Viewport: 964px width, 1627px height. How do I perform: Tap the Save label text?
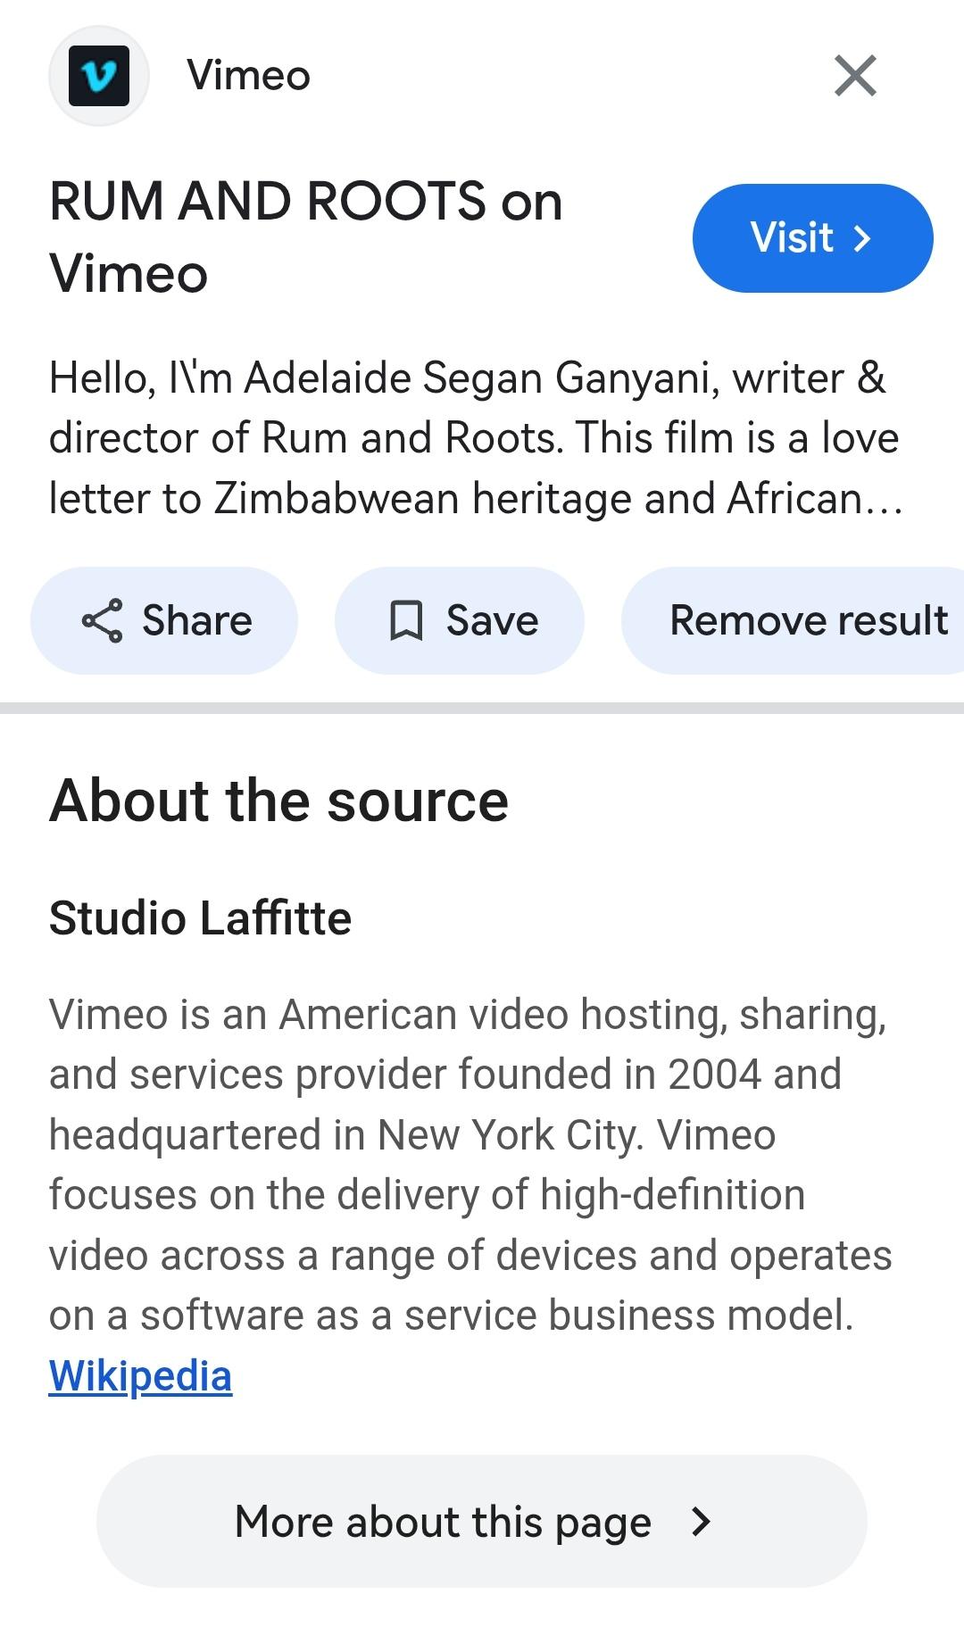492,621
